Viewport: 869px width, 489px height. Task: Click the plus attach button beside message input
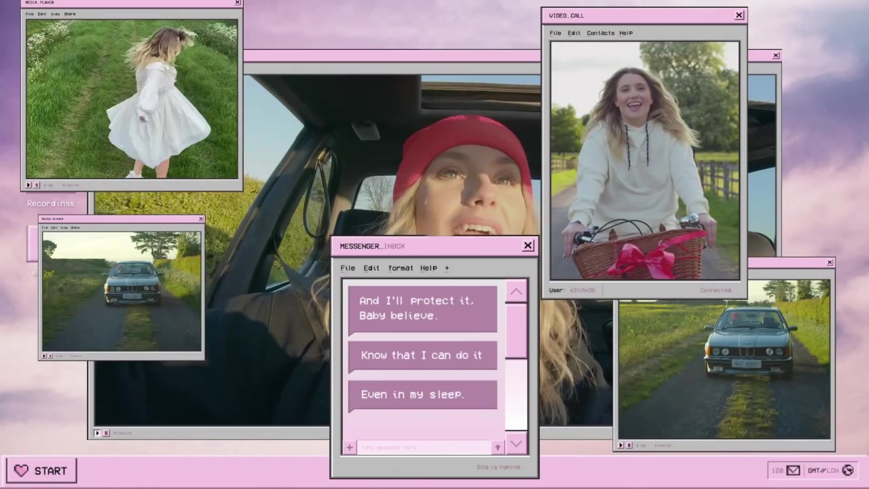pyautogui.click(x=350, y=447)
